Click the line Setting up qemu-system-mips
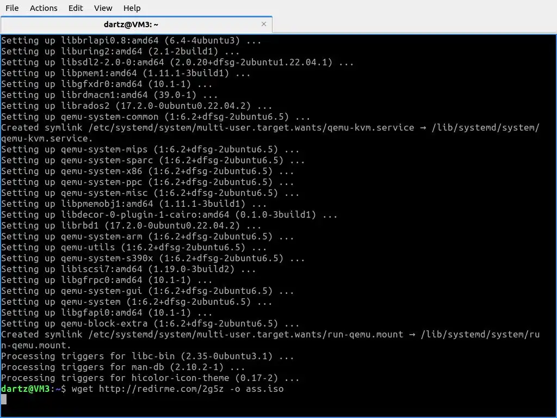Viewport: 557px width, 418px height. point(150,149)
